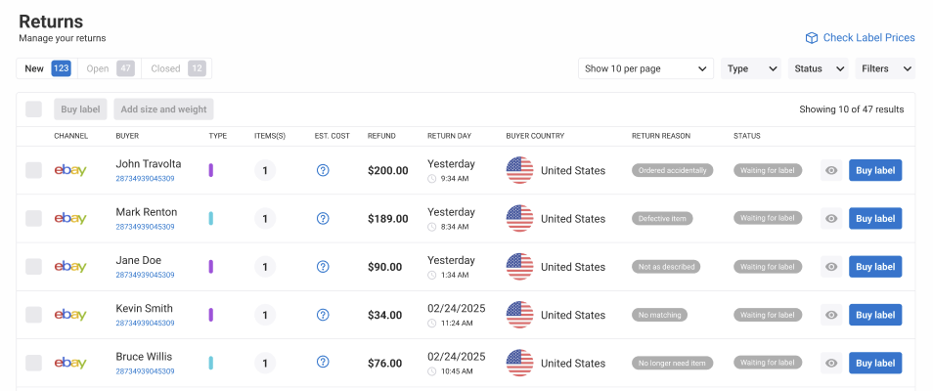Open the Status filter dropdown
Image resolution: width=933 pixels, height=391 pixels.
(x=819, y=68)
